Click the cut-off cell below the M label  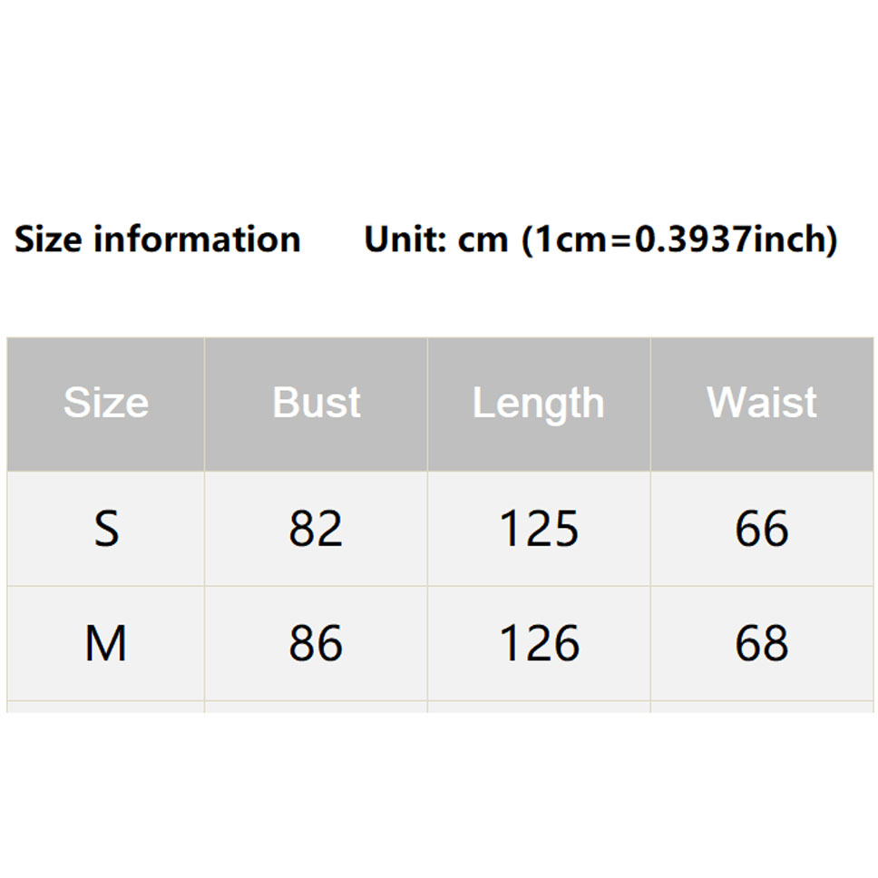pyautogui.click(x=106, y=707)
